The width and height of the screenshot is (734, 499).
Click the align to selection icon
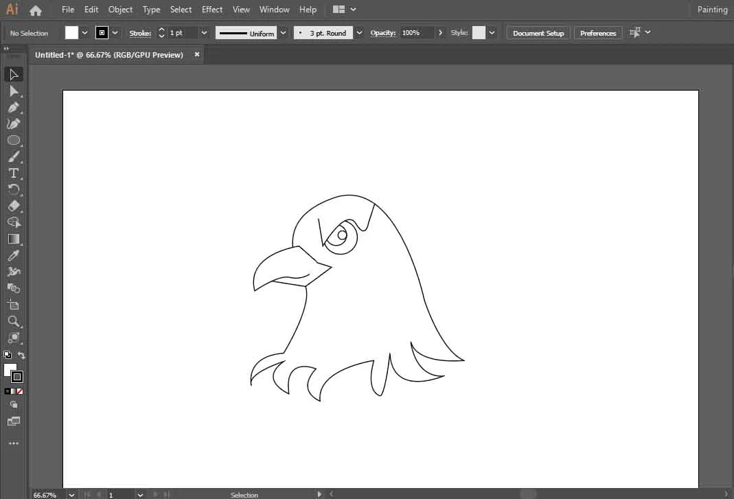634,32
